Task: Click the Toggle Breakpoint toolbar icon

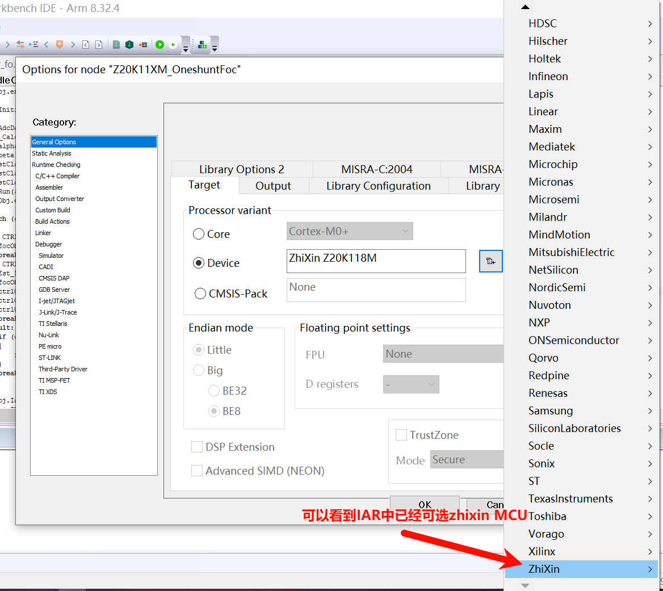Action: (x=144, y=44)
